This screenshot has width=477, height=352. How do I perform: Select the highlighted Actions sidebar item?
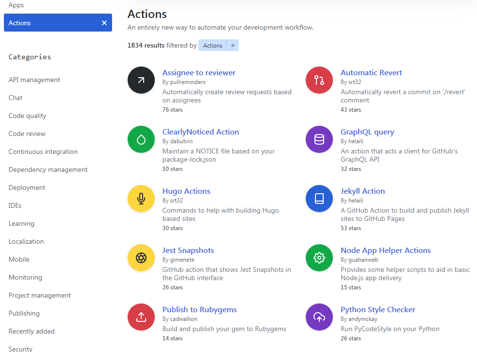(x=58, y=22)
